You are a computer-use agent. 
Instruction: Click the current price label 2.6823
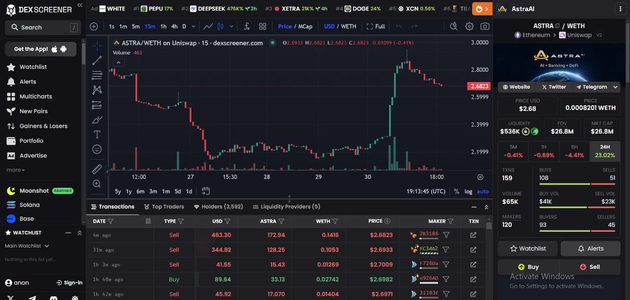(x=478, y=86)
